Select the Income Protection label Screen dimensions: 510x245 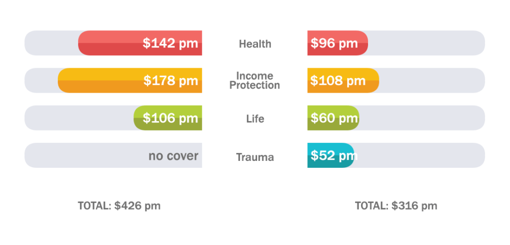tap(255, 81)
